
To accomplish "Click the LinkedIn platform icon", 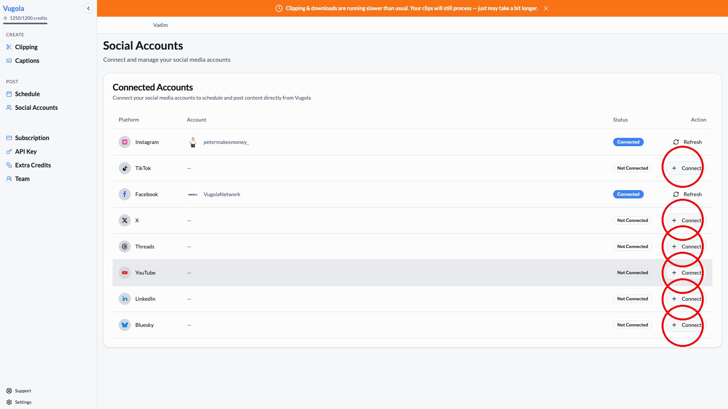I will 124,299.
